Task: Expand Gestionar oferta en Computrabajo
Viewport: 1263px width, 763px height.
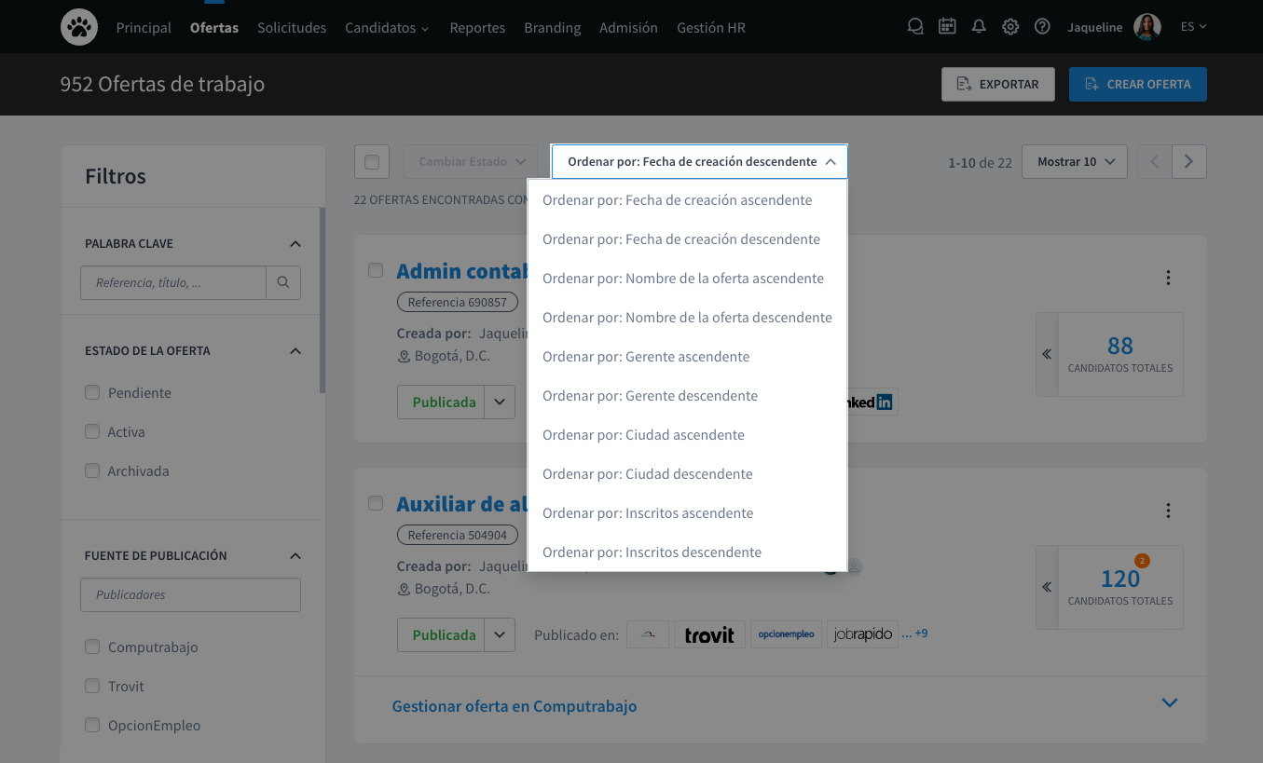Action: coord(1170,703)
